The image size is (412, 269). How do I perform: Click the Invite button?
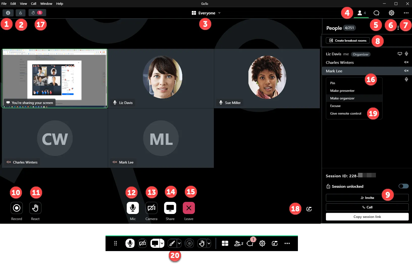pyautogui.click(x=367, y=198)
